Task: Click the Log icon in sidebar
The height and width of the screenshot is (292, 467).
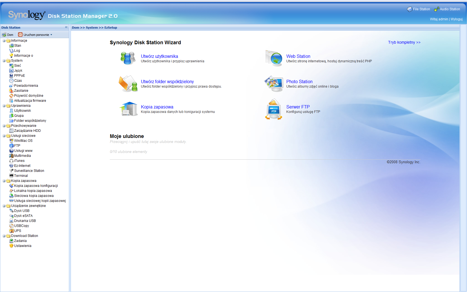Action: [x=11, y=51]
